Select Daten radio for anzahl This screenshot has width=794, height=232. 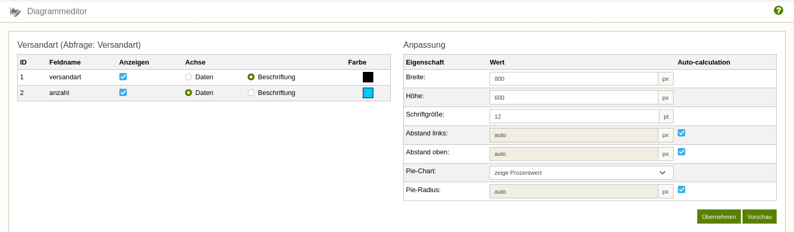pyautogui.click(x=188, y=92)
